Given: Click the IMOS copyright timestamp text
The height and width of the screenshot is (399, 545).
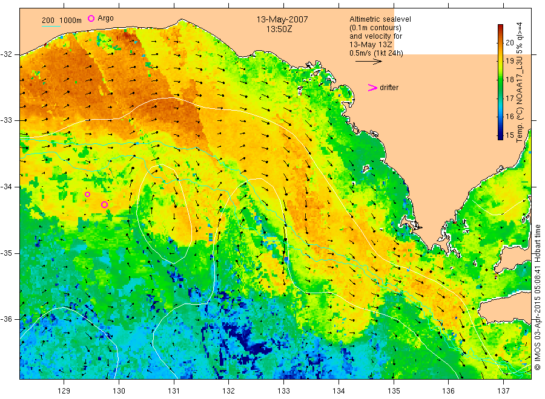Looking at the screenshot, I should click(x=537, y=297).
